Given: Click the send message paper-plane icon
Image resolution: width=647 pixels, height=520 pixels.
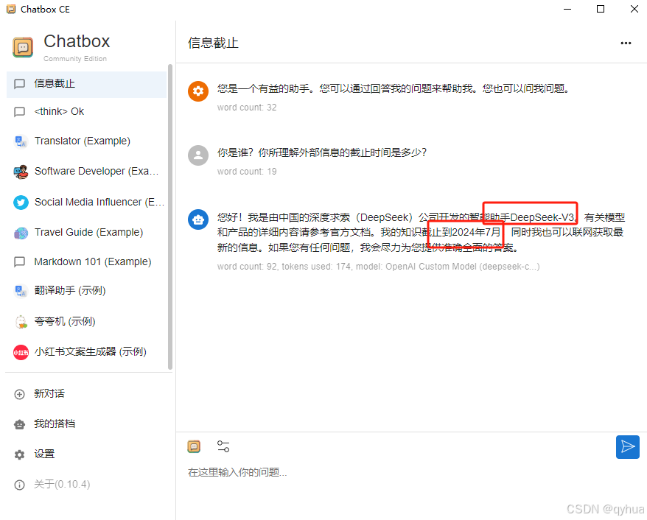Looking at the screenshot, I should tap(627, 447).
